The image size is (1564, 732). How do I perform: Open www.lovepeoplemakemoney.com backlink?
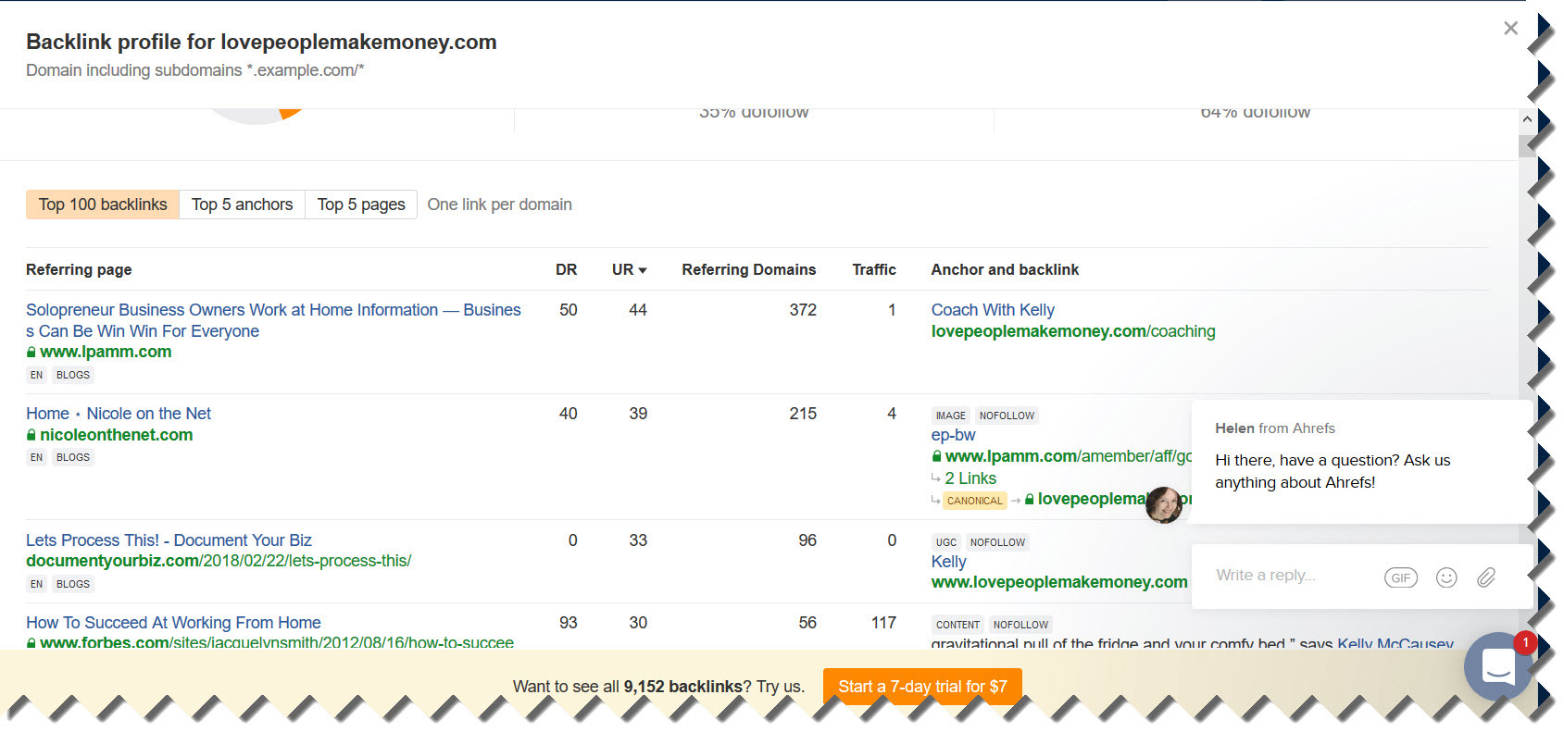point(1059,582)
